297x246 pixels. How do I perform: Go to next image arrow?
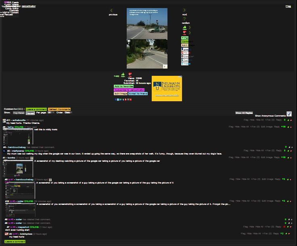click(184, 10)
